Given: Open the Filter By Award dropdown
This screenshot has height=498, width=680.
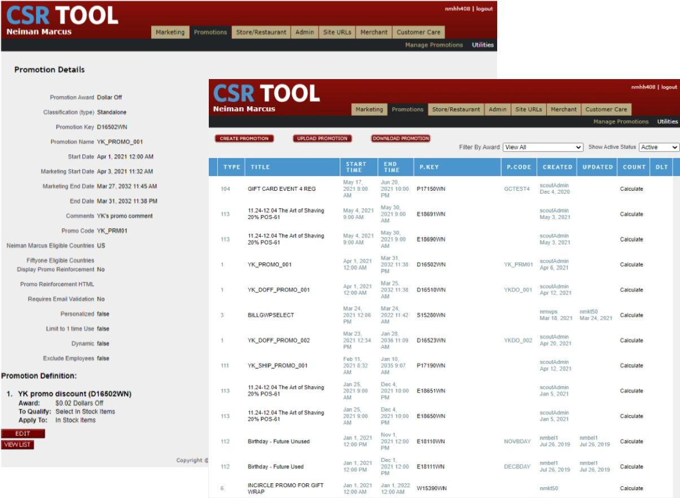Looking at the screenshot, I should point(542,147).
